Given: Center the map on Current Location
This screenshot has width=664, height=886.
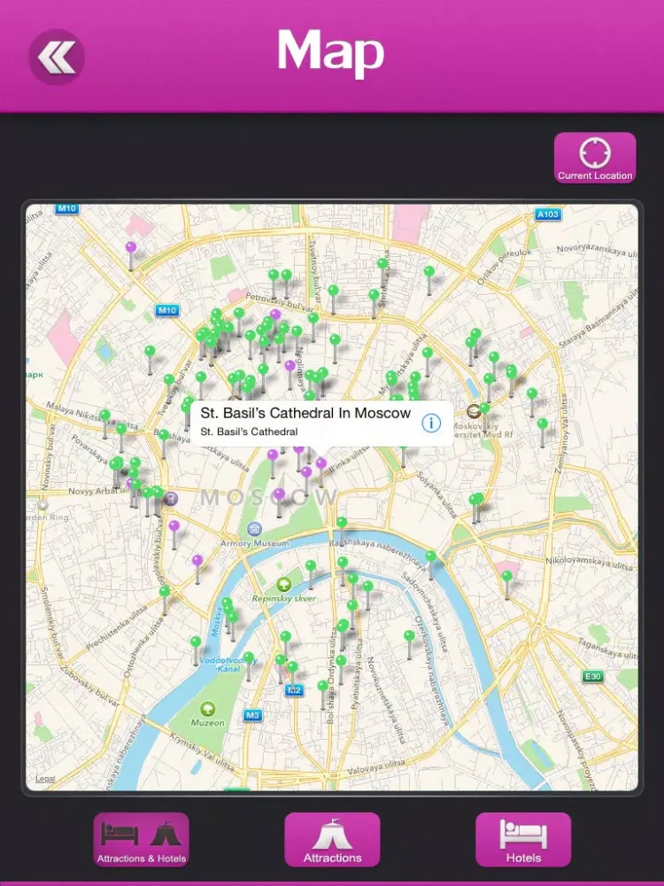Looking at the screenshot, I should coord(595,158).
